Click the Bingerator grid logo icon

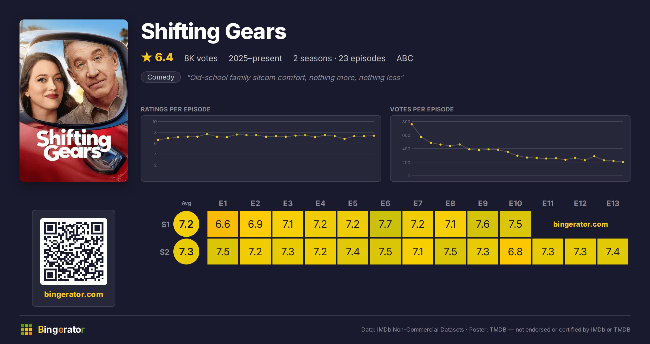(x=27, y=329)
